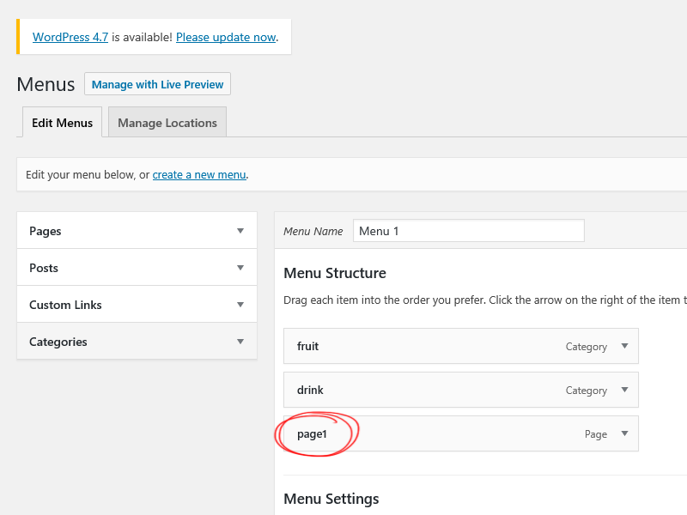
Task: Select the fruit menu item
Action: pos(461,346)
